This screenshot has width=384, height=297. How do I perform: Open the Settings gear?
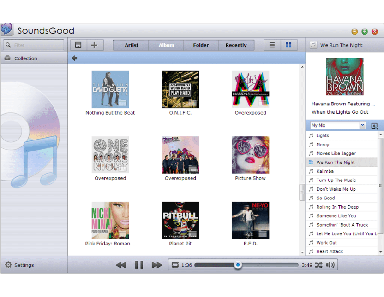[8, 265]
